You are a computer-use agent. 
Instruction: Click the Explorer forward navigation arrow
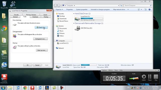tap(59, 5)
